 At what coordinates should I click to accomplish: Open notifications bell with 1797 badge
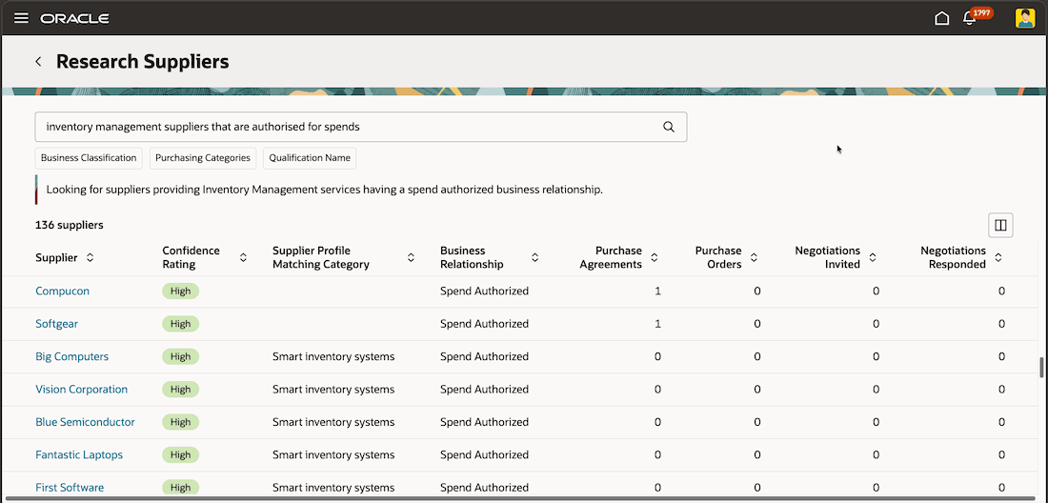click(x=970, y=18)
